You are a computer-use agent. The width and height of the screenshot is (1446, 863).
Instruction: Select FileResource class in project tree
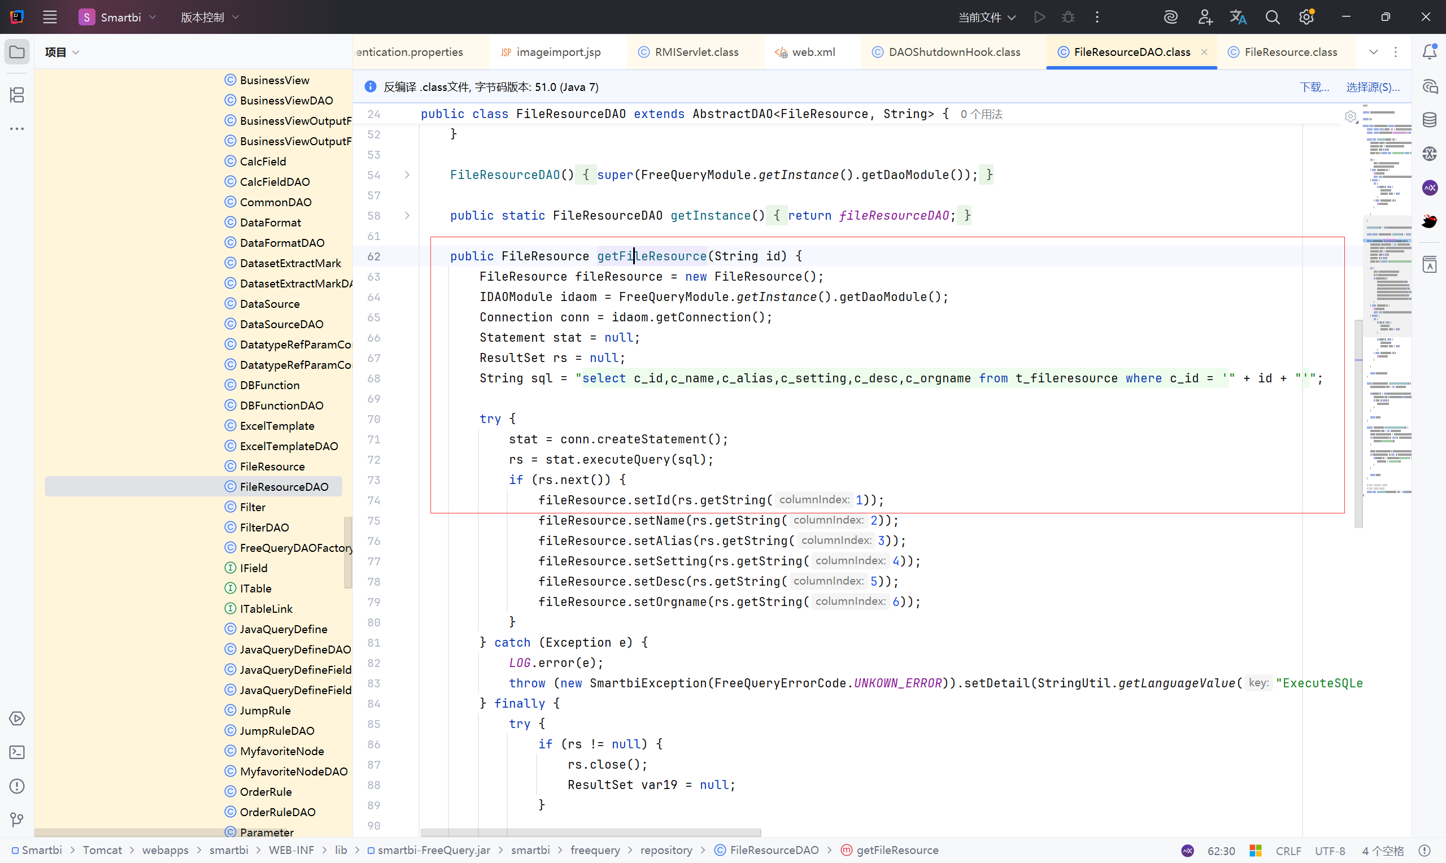(272, 467)
